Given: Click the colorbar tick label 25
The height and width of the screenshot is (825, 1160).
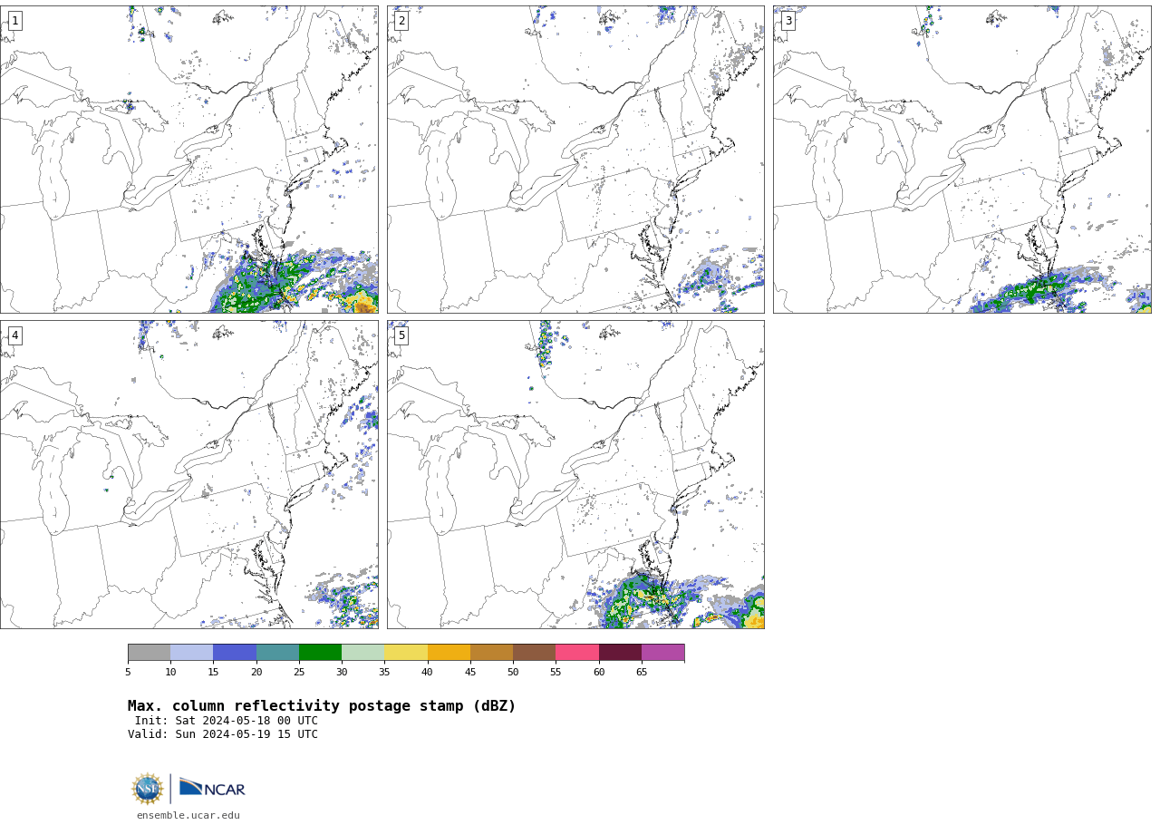Looking at the screenshot, I should coord(299,672).
